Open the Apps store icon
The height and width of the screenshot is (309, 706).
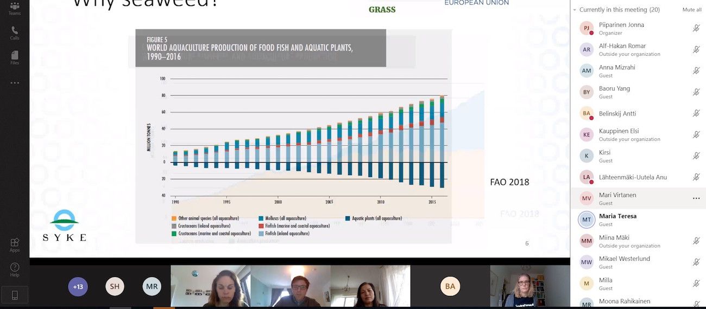pos(15,244)
